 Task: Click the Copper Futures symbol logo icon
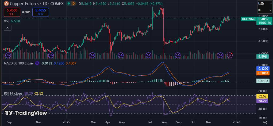(6, 3)
